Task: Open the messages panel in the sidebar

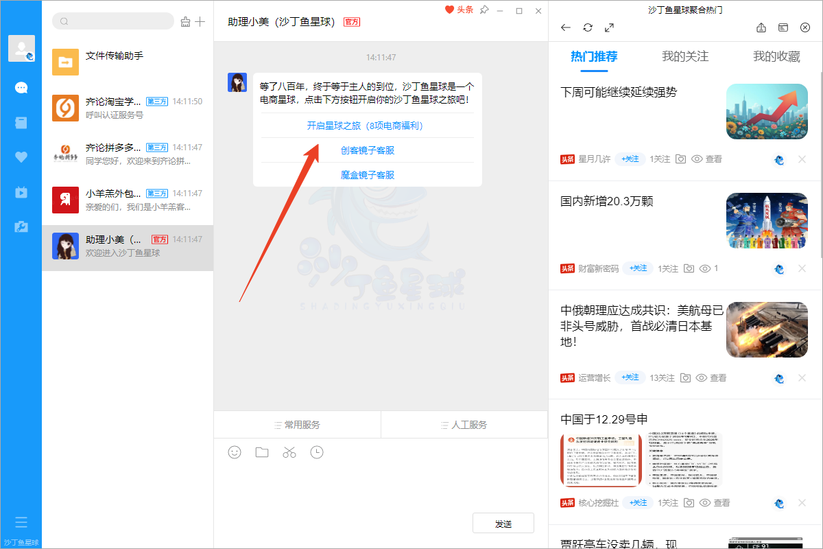Action: click(x=21, y=87)
